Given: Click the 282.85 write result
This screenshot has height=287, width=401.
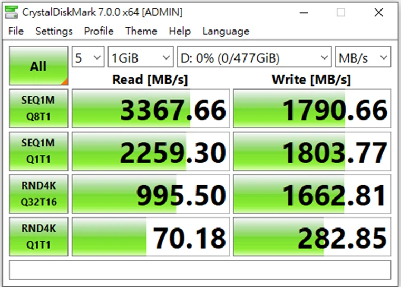Looking at the screenshot, I should (312, 236).
